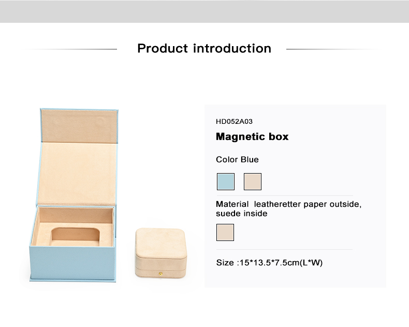Click the divider line left of heading

(71, 49)
